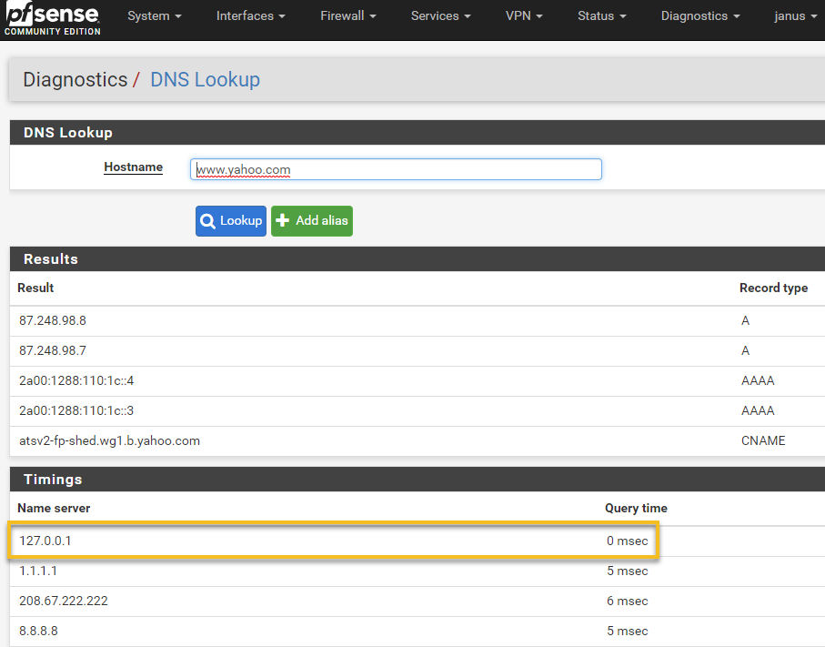Click the Hostname field label
The height and width of the screenshot is (647, 825).
(133, 167)
